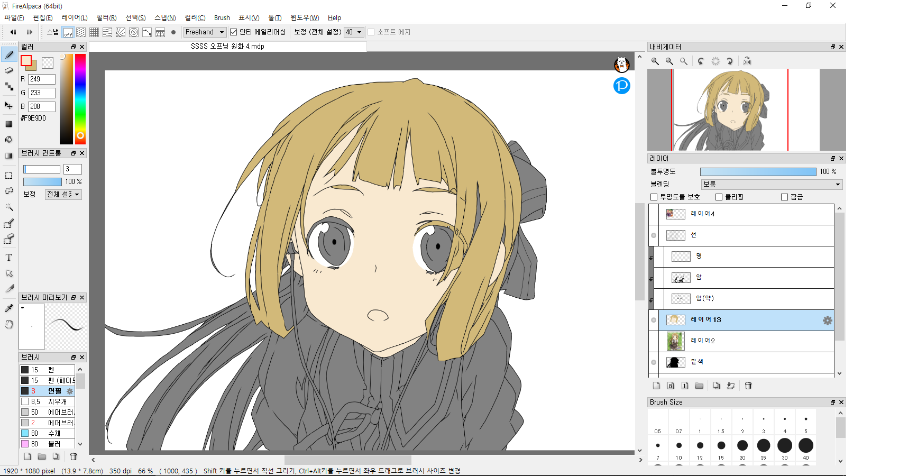Click the layer opacity slider
Viewport: 899px width, 476px height.
758,172
